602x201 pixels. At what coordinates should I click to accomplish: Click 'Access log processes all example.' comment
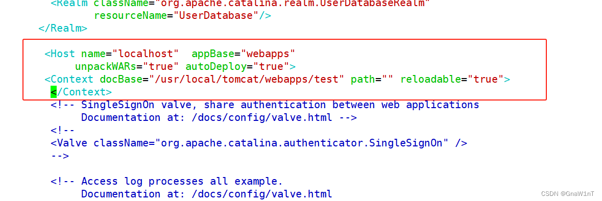(x=166, y=181)
